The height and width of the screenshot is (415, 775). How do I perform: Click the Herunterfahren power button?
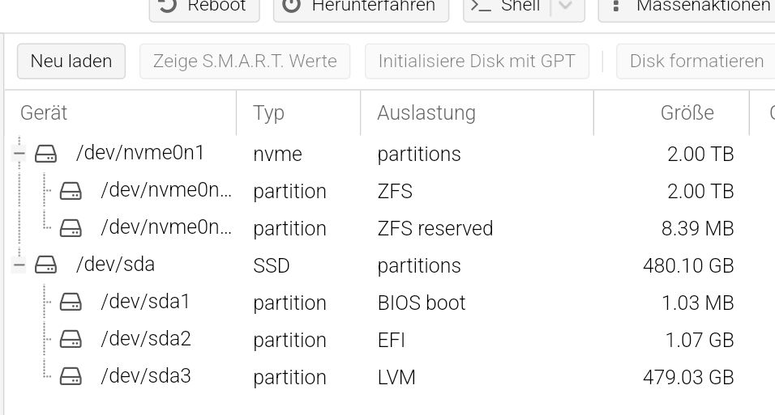(362, 7)
